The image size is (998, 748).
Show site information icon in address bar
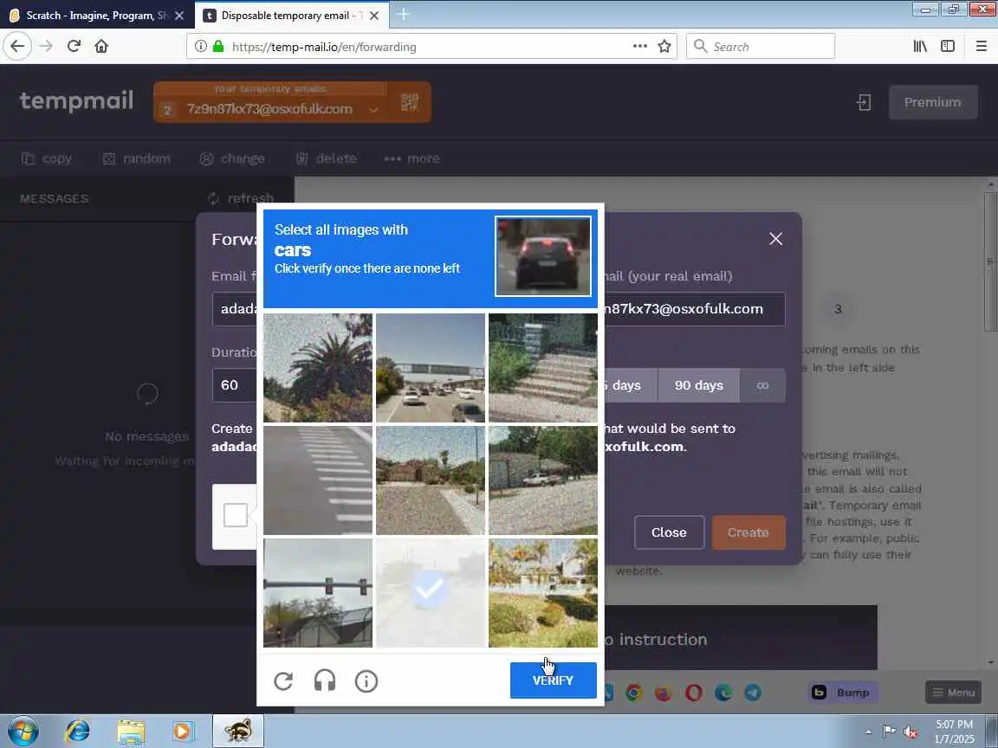pos(200,47)
